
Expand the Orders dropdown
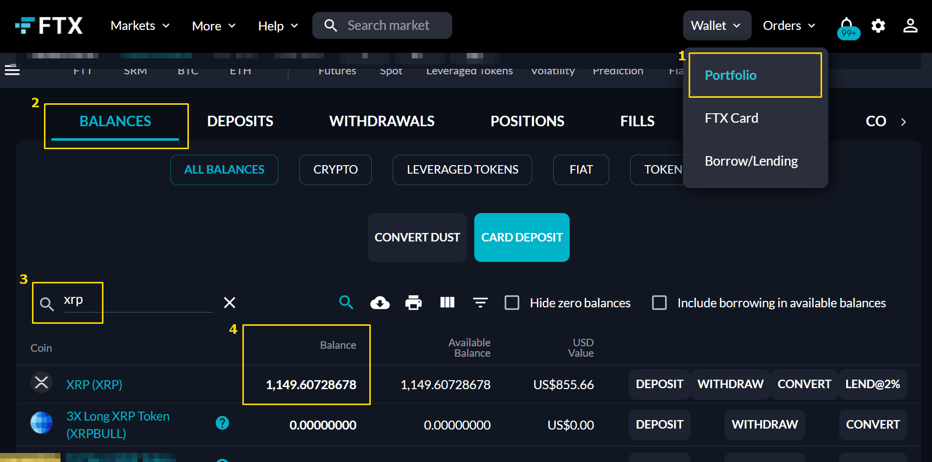(x=789, y=25)
